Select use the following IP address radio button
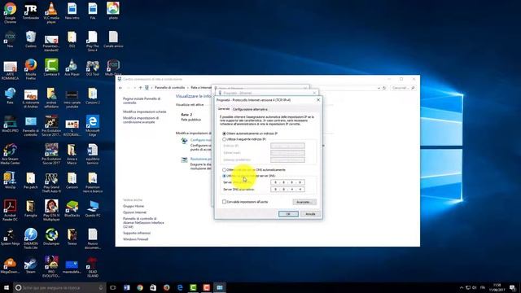 225,139
